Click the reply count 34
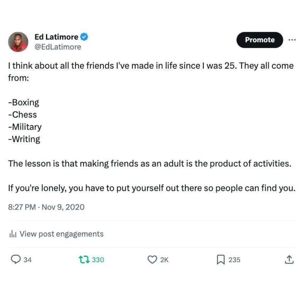 pos(28,260)
